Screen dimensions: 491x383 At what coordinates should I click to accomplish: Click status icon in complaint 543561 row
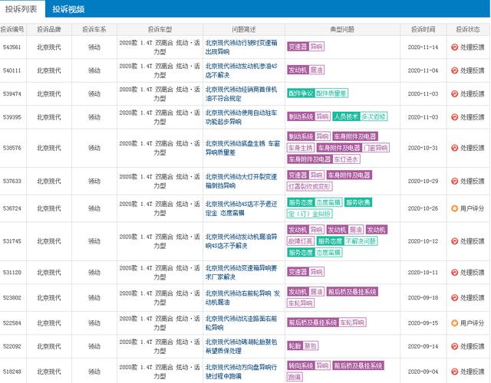click(454, 47)
